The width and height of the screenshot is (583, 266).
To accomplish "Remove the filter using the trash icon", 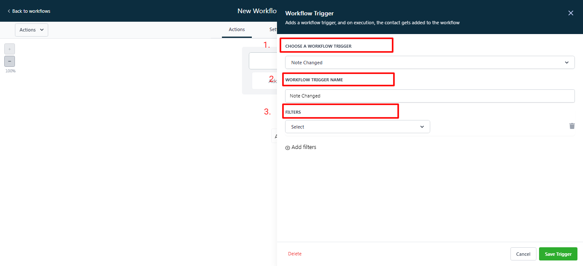I will point(572,126).
